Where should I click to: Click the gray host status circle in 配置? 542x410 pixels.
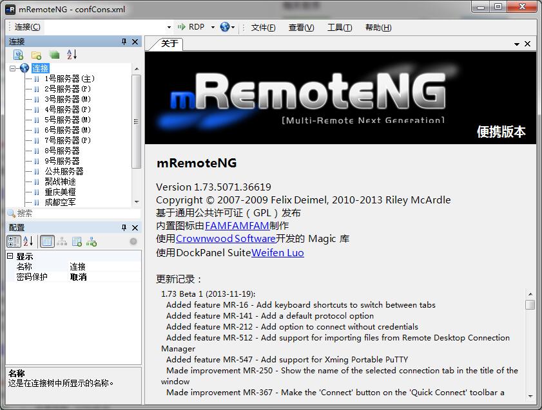pos(133,241)
